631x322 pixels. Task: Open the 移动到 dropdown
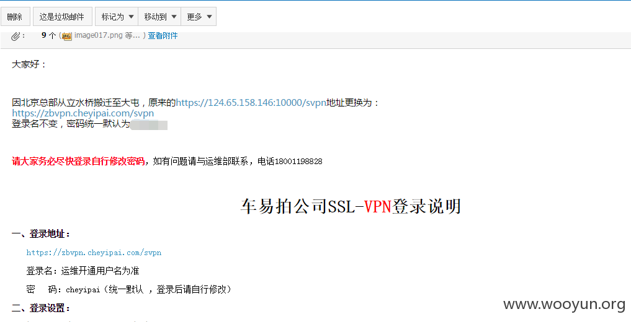(x=159, y=17)
